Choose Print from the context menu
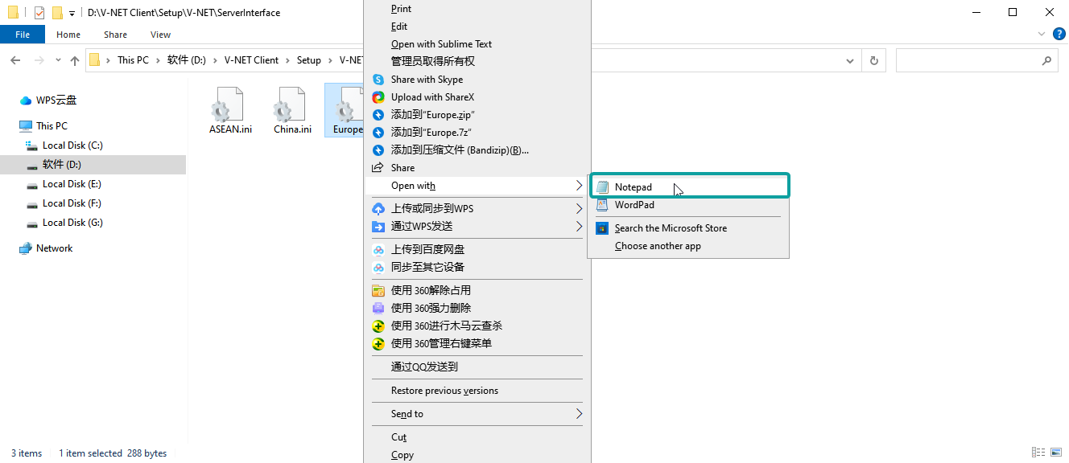 coord(401,9)
